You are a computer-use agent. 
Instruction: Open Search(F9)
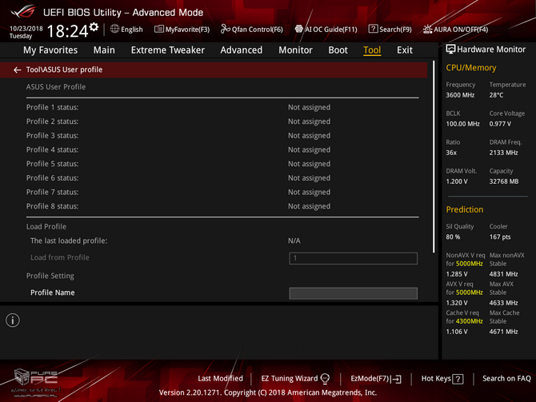coord(395,30)
